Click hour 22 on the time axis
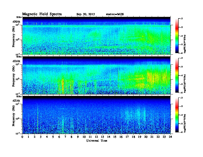Image resolution: width=203 pixels, height=157 pixels. [x=158, y=137]
